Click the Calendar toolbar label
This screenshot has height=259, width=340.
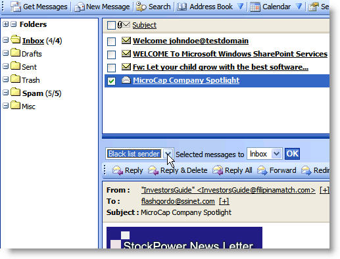[x=277, y=7]
